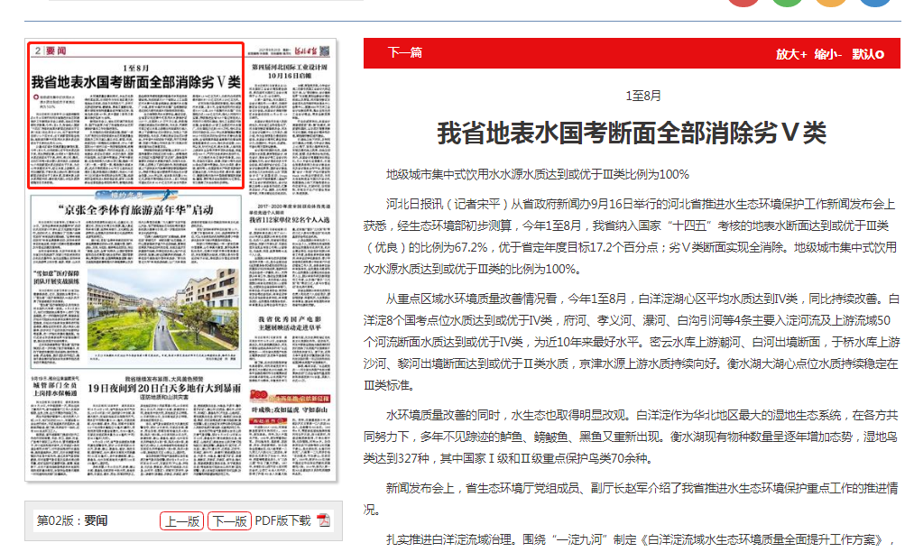Screen dimensions: 905x552
Task: Open the 我省112家单位92名个人入选 article
Action: [291, 218]
